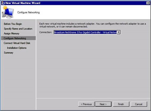The width and height of the screenshot is (151, 111).
Task: Open Specify Name and Location step
Action: (x=18, y=29)
